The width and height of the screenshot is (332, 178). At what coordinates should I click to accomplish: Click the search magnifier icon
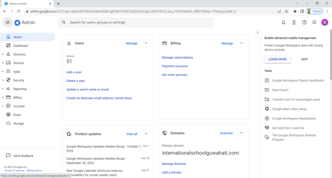tap(64, 22)
